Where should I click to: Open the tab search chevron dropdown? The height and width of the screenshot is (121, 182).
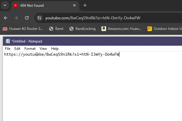point(5,5)
